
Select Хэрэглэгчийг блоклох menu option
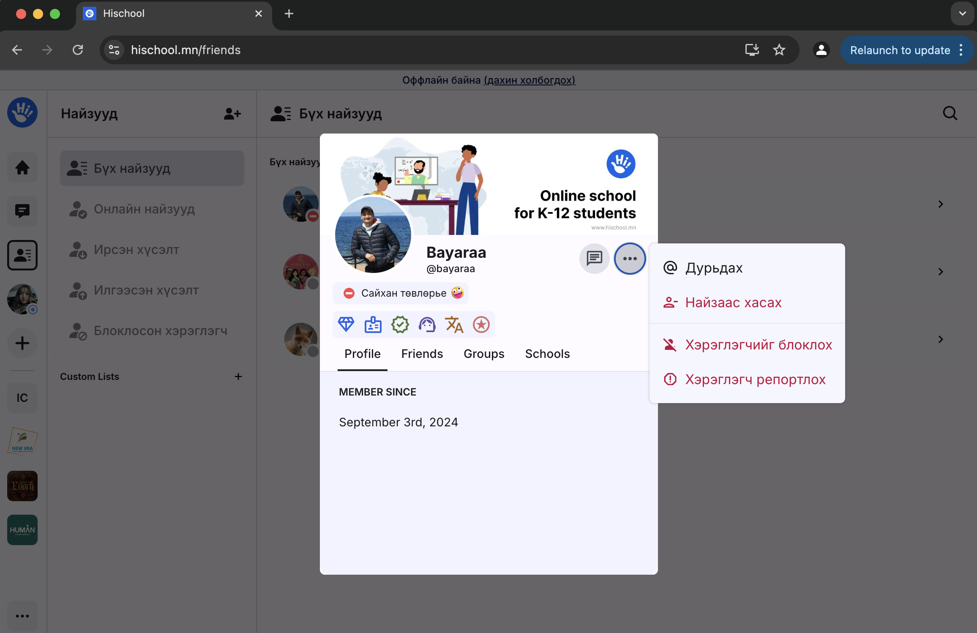[x=758, y=345]
